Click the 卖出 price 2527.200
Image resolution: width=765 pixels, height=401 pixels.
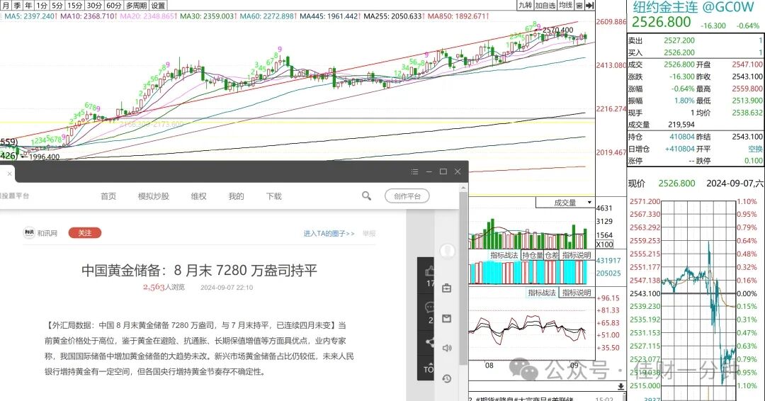[679, 40]
